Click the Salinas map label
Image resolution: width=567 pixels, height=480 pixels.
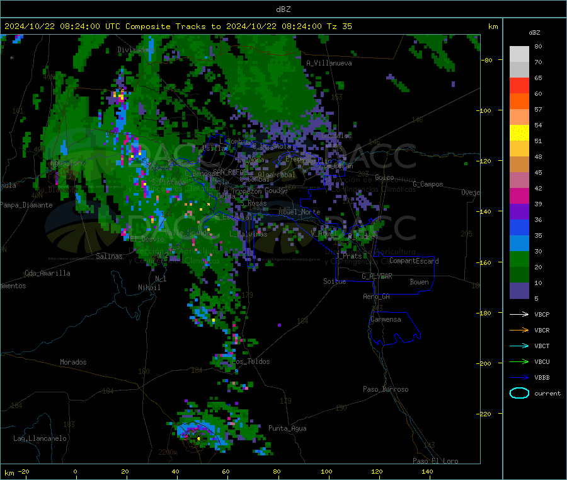tap(109, 256)
